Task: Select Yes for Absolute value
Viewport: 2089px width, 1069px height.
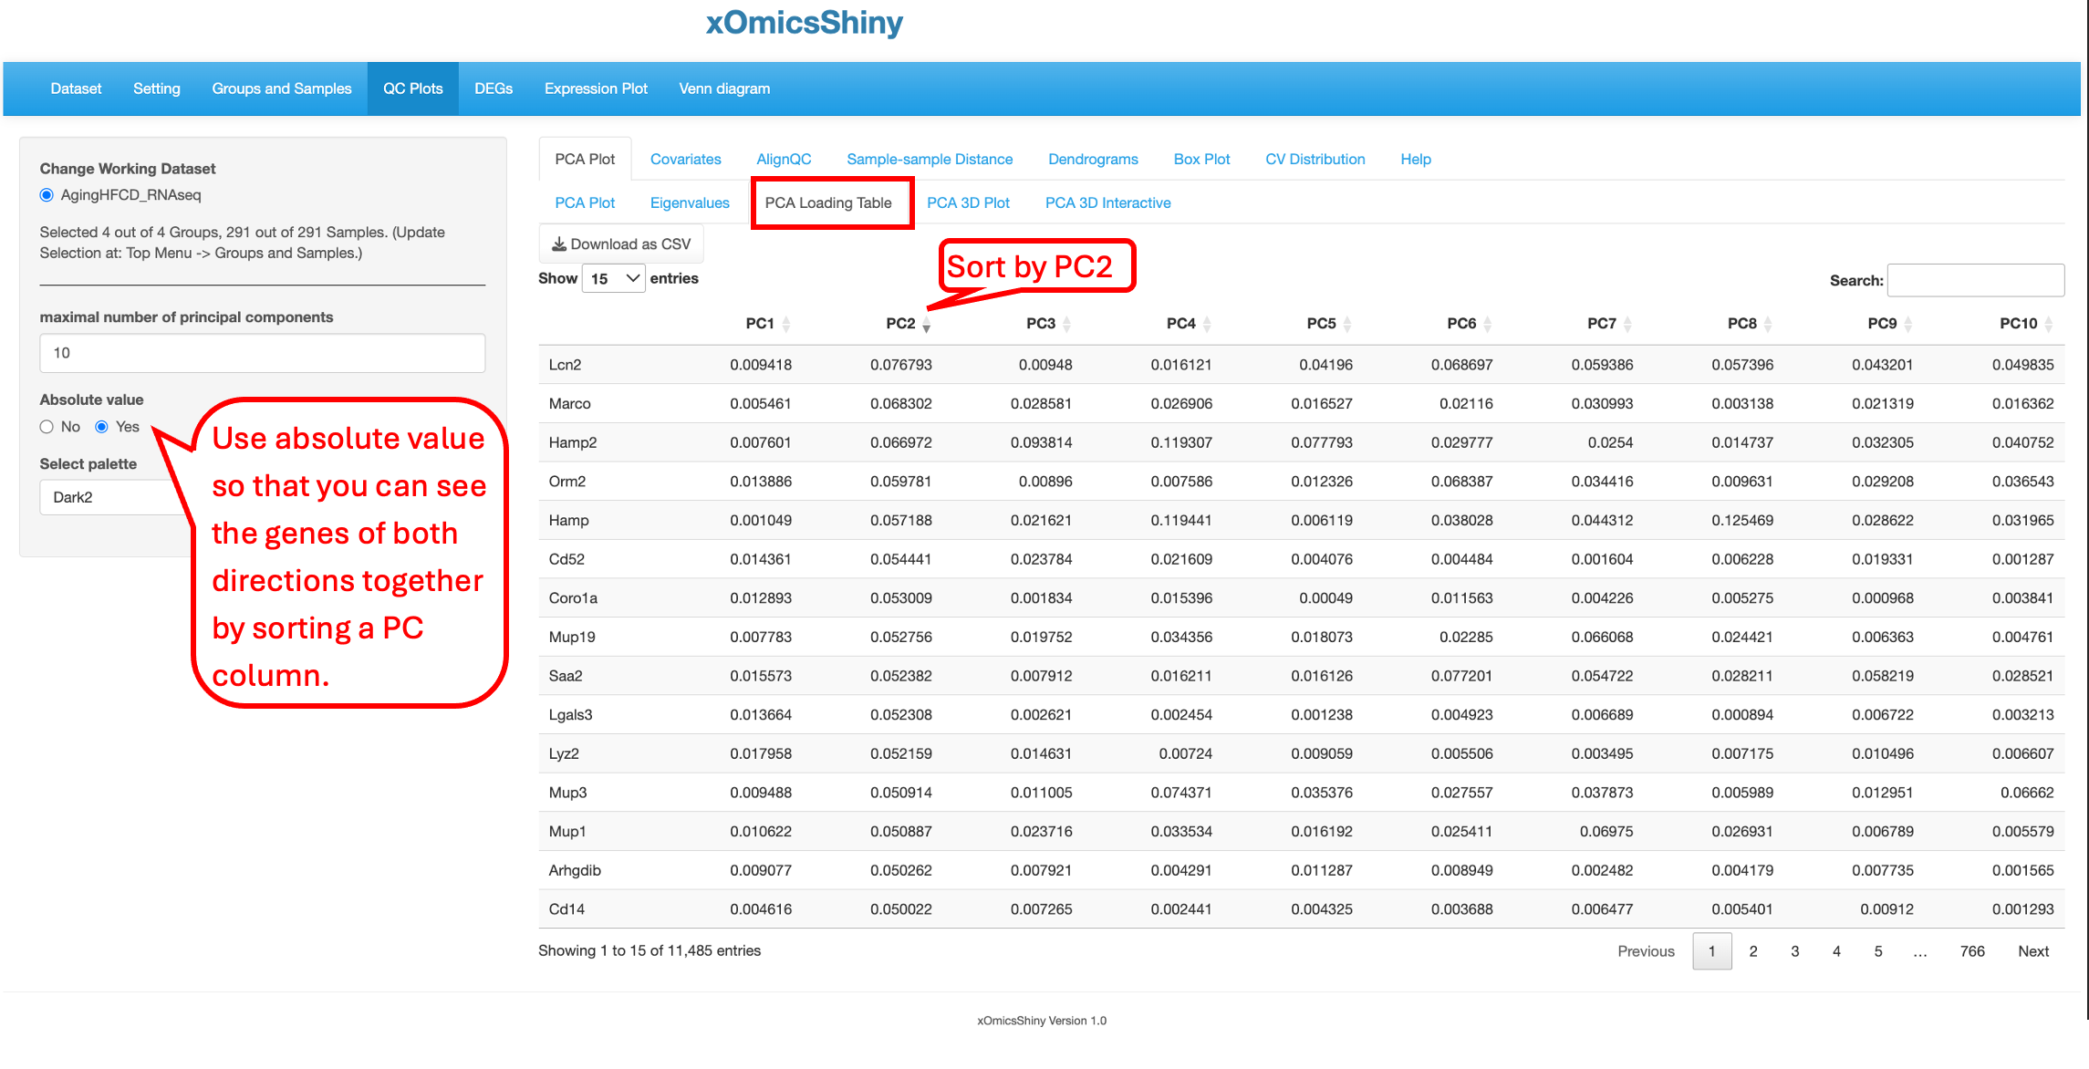Action: [101, 427]
